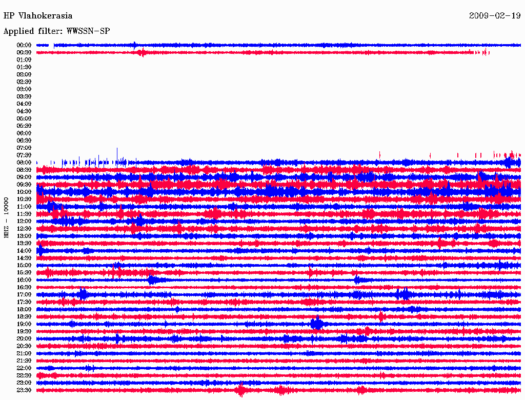Select the 03:00 time label

[24, 89]
